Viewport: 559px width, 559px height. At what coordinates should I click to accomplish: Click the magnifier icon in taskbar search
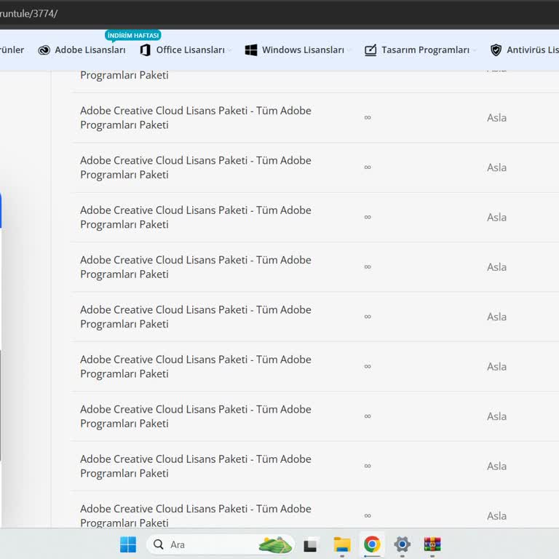(x=158, y=544)
